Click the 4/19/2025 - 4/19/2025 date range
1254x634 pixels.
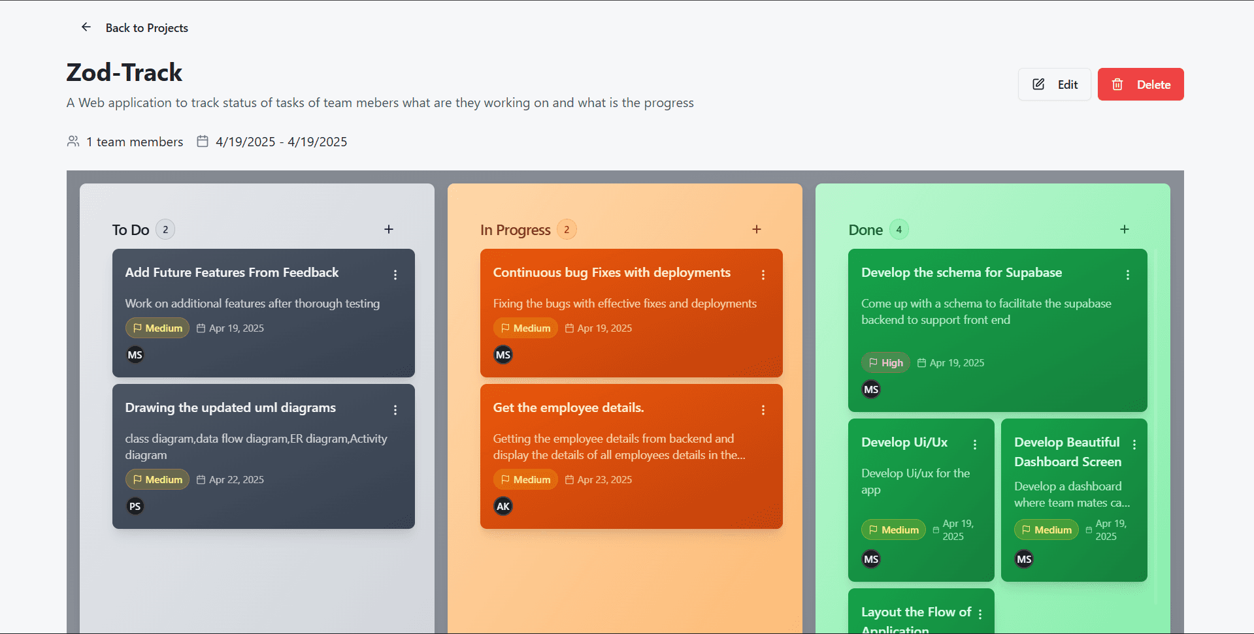281,142
